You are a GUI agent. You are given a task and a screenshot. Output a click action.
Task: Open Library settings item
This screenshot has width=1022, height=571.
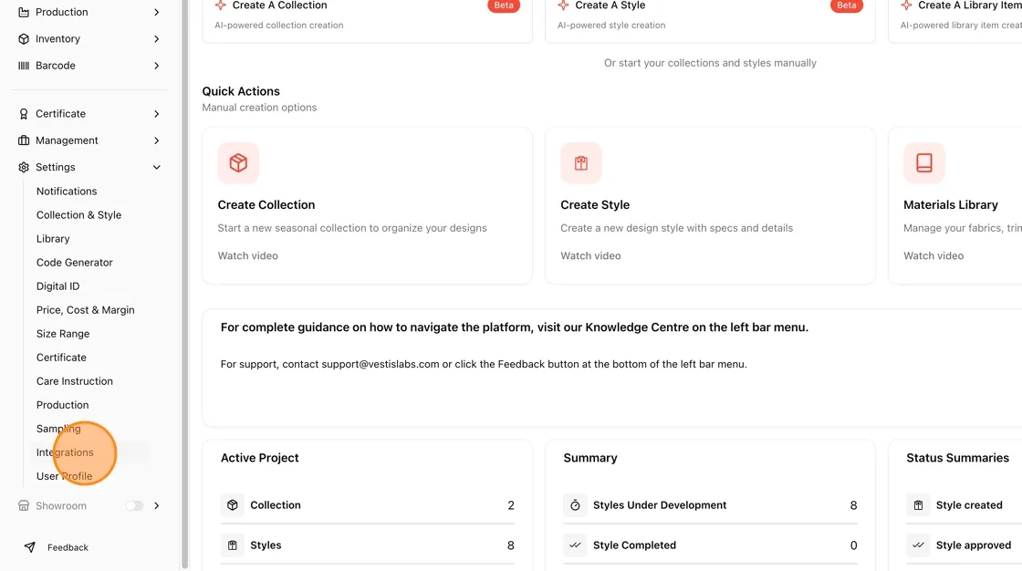53,239
